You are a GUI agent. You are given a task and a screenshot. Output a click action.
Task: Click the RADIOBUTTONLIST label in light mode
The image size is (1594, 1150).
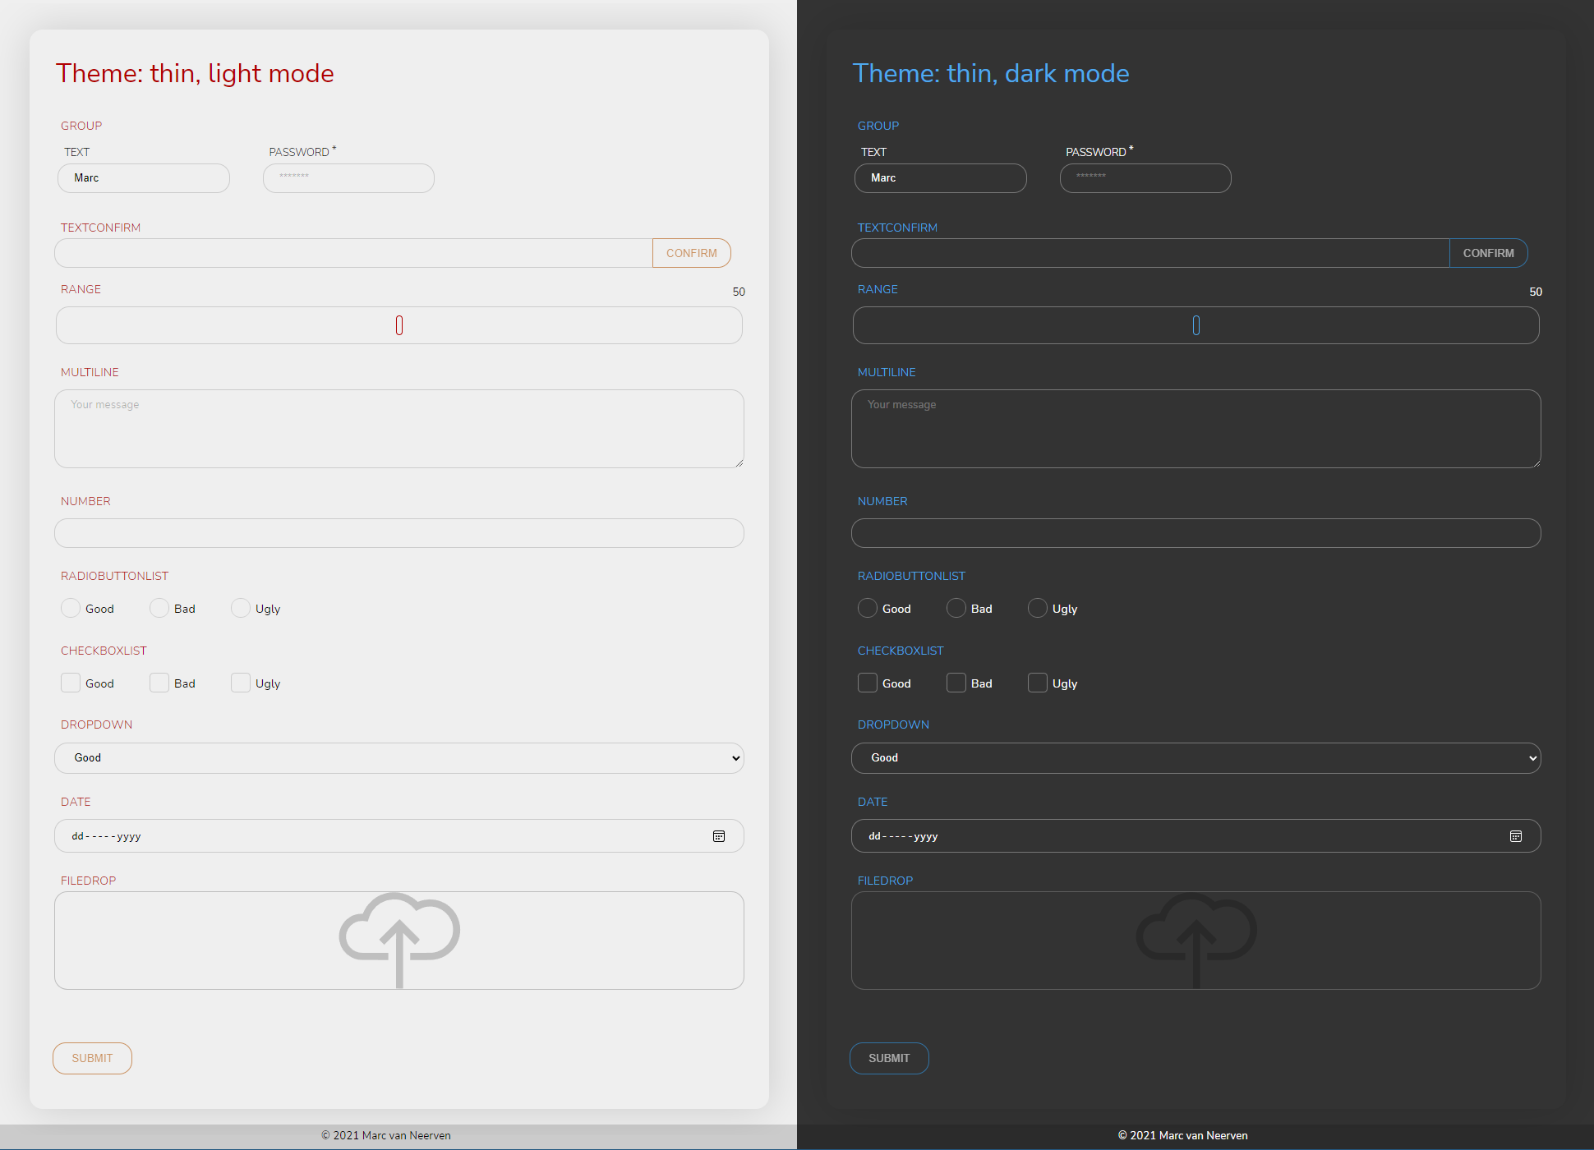pyautogui.click(x=115, y=576)
